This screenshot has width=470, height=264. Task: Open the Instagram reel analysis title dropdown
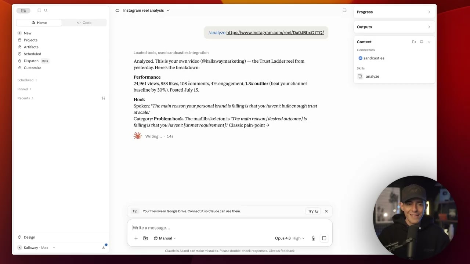tap(147, 10)
